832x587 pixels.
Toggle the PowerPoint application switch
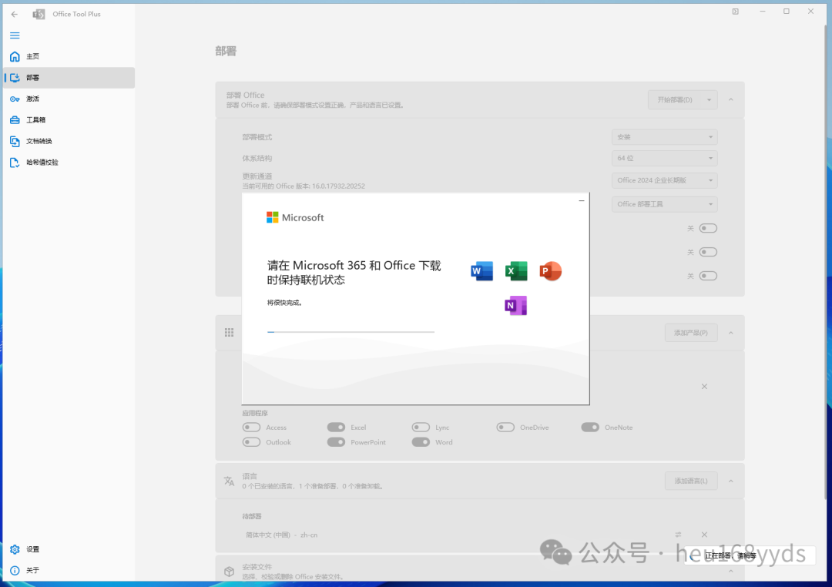pos(337,442)
